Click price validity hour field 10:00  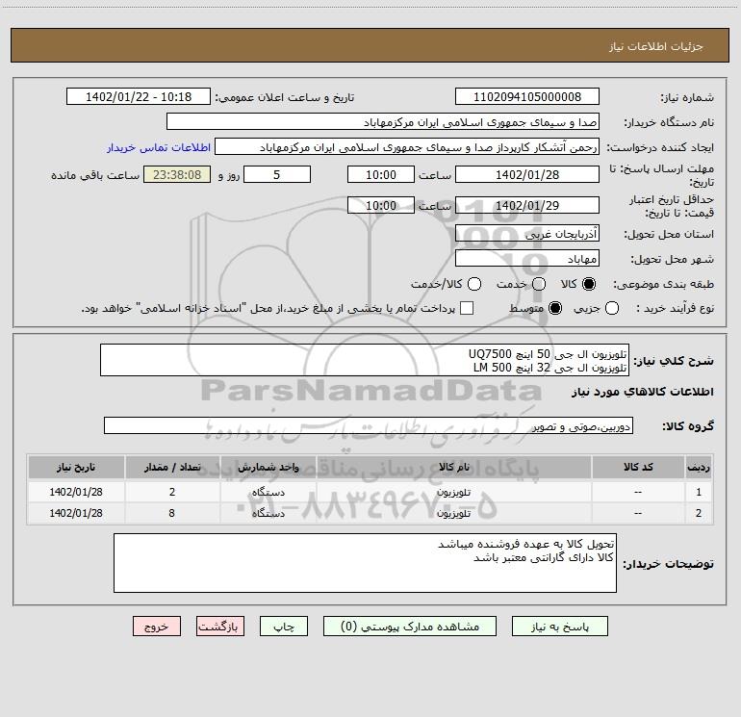pyautogui.click(x=381, y=205)
